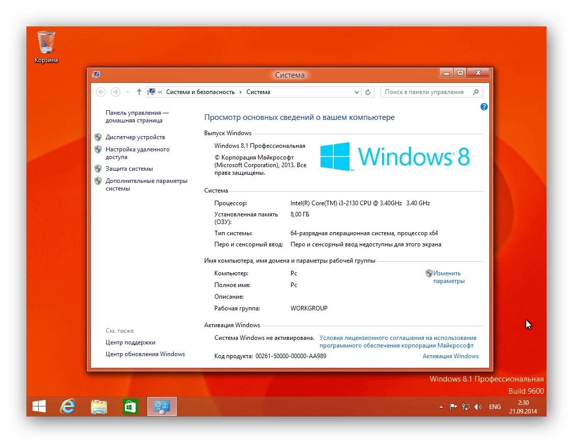
Task: Click the search magnifier icon
Action: tap(476, 92)
